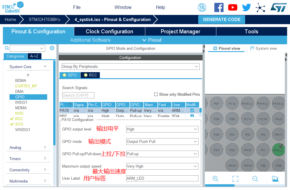Switch to the Clock Configuration tab
The image size is (290, 190).
click(109, 32)
